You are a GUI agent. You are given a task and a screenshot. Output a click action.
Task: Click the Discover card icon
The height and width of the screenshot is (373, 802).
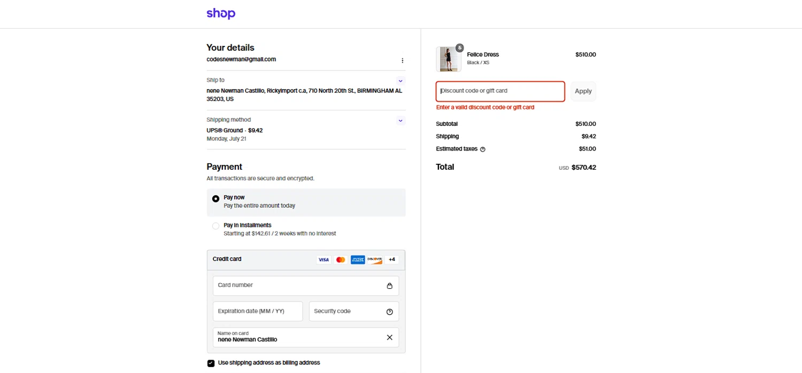375,260
